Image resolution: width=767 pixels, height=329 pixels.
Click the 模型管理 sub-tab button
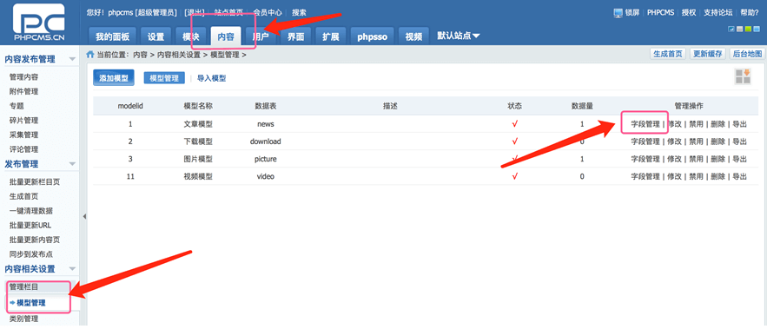[164, 78]
